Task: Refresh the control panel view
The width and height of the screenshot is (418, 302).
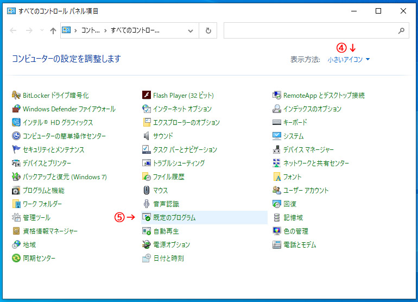Action: [208, 30]
